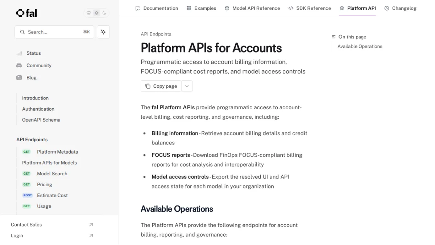Click the Login external arrow icon
Screen dimensions: 435x245
click(x=91, y=236)
